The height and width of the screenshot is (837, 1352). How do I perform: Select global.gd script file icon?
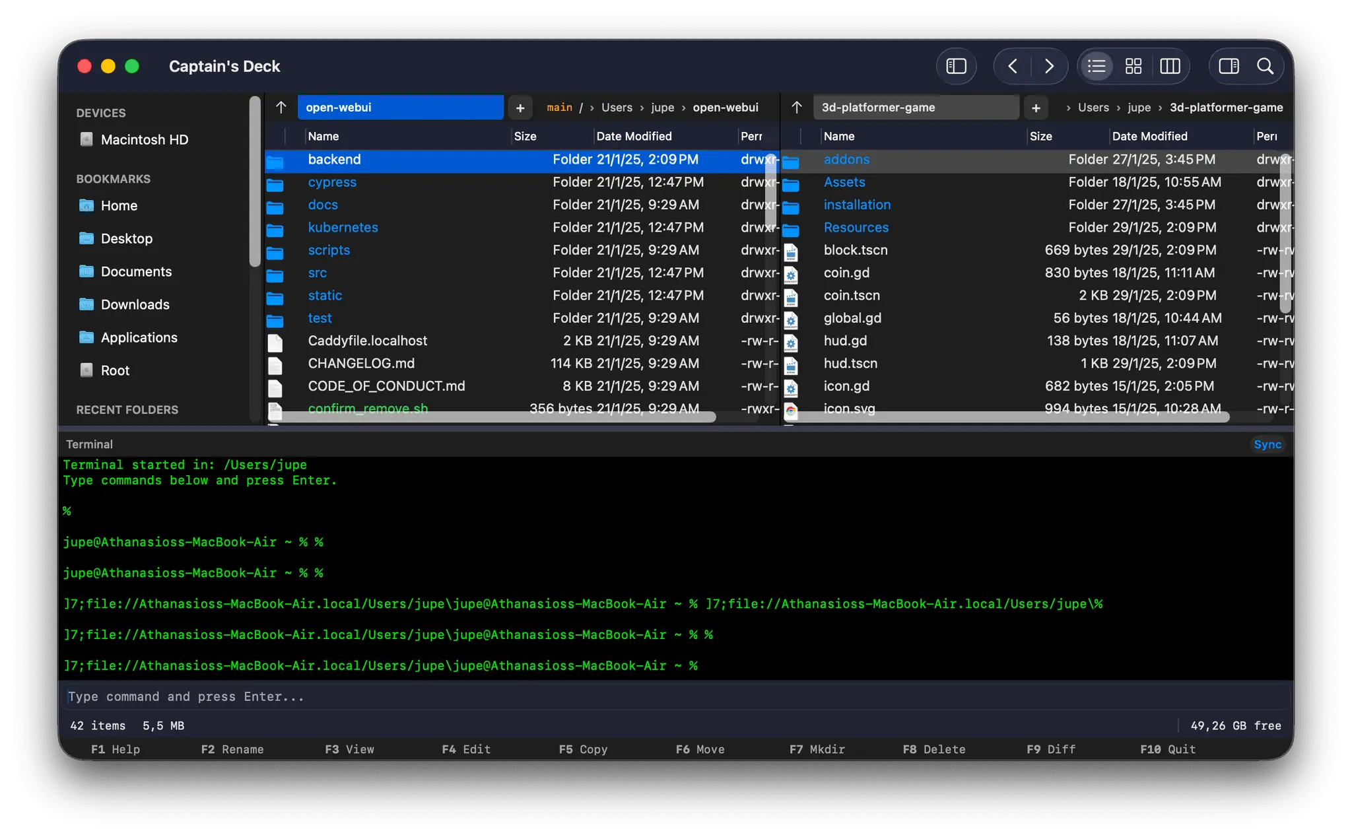791,319
